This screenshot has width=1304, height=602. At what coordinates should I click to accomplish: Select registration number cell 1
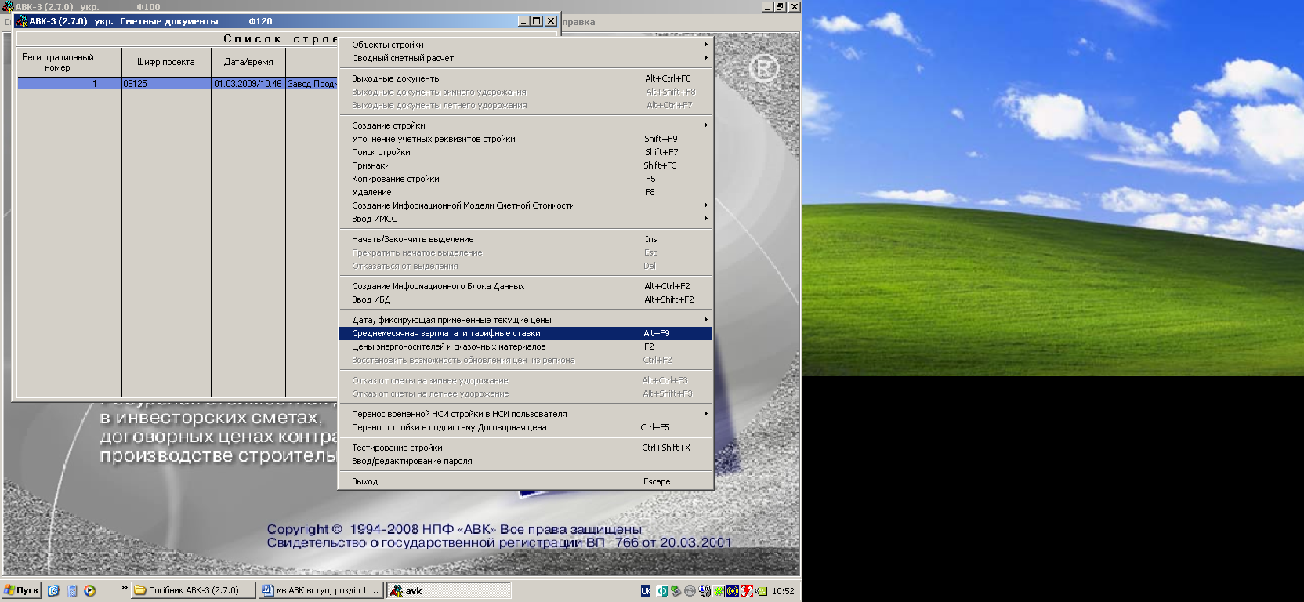tap(69, 83)
